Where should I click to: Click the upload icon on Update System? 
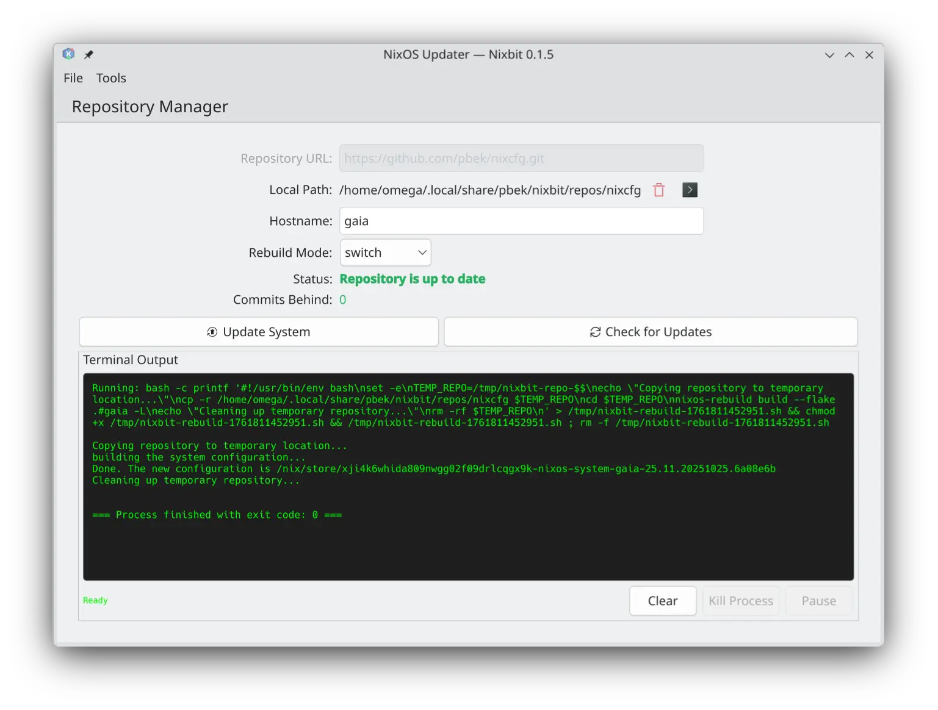point(212,332)
